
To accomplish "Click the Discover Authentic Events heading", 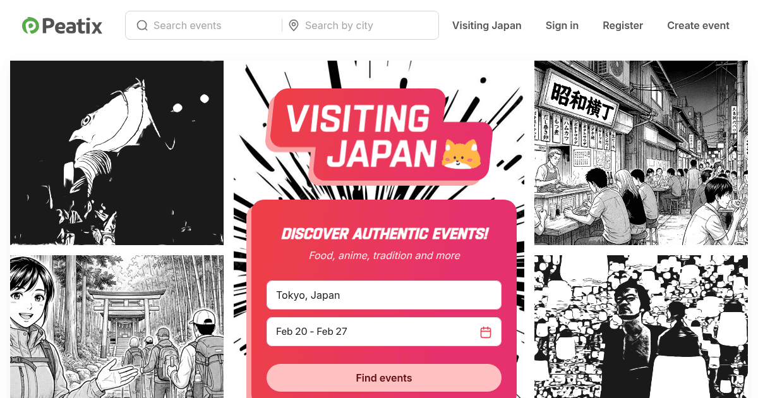I will click(384, 234).
